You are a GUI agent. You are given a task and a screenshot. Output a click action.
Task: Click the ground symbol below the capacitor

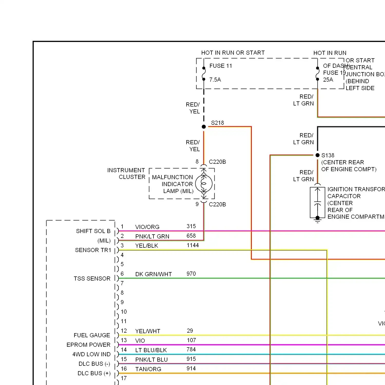point(317,220)
